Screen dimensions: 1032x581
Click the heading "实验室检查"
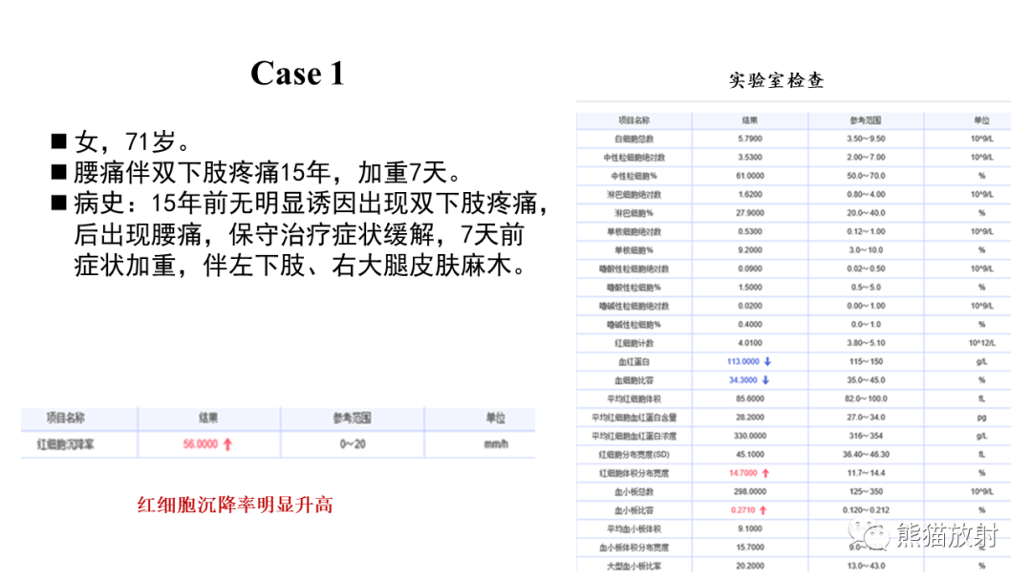(777, 80)
